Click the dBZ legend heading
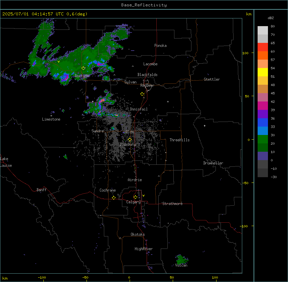 point(271,18)
